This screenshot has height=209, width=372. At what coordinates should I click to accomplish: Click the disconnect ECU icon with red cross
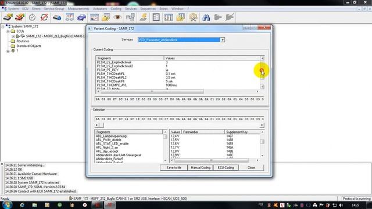click(20, 17)
